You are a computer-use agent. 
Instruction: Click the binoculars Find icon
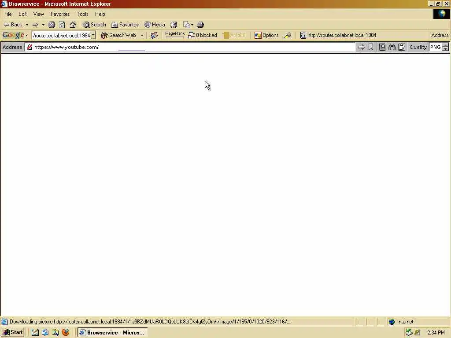[x=392, y=47]
